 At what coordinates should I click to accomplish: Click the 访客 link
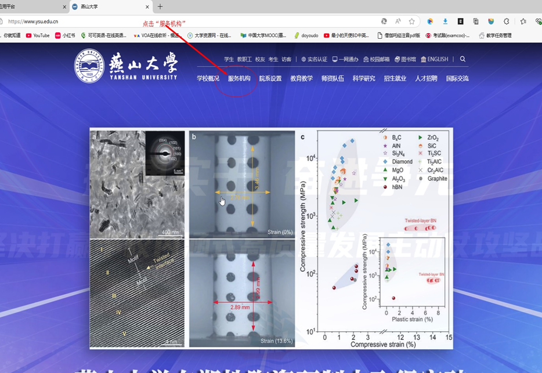click(x=286, y=59)
